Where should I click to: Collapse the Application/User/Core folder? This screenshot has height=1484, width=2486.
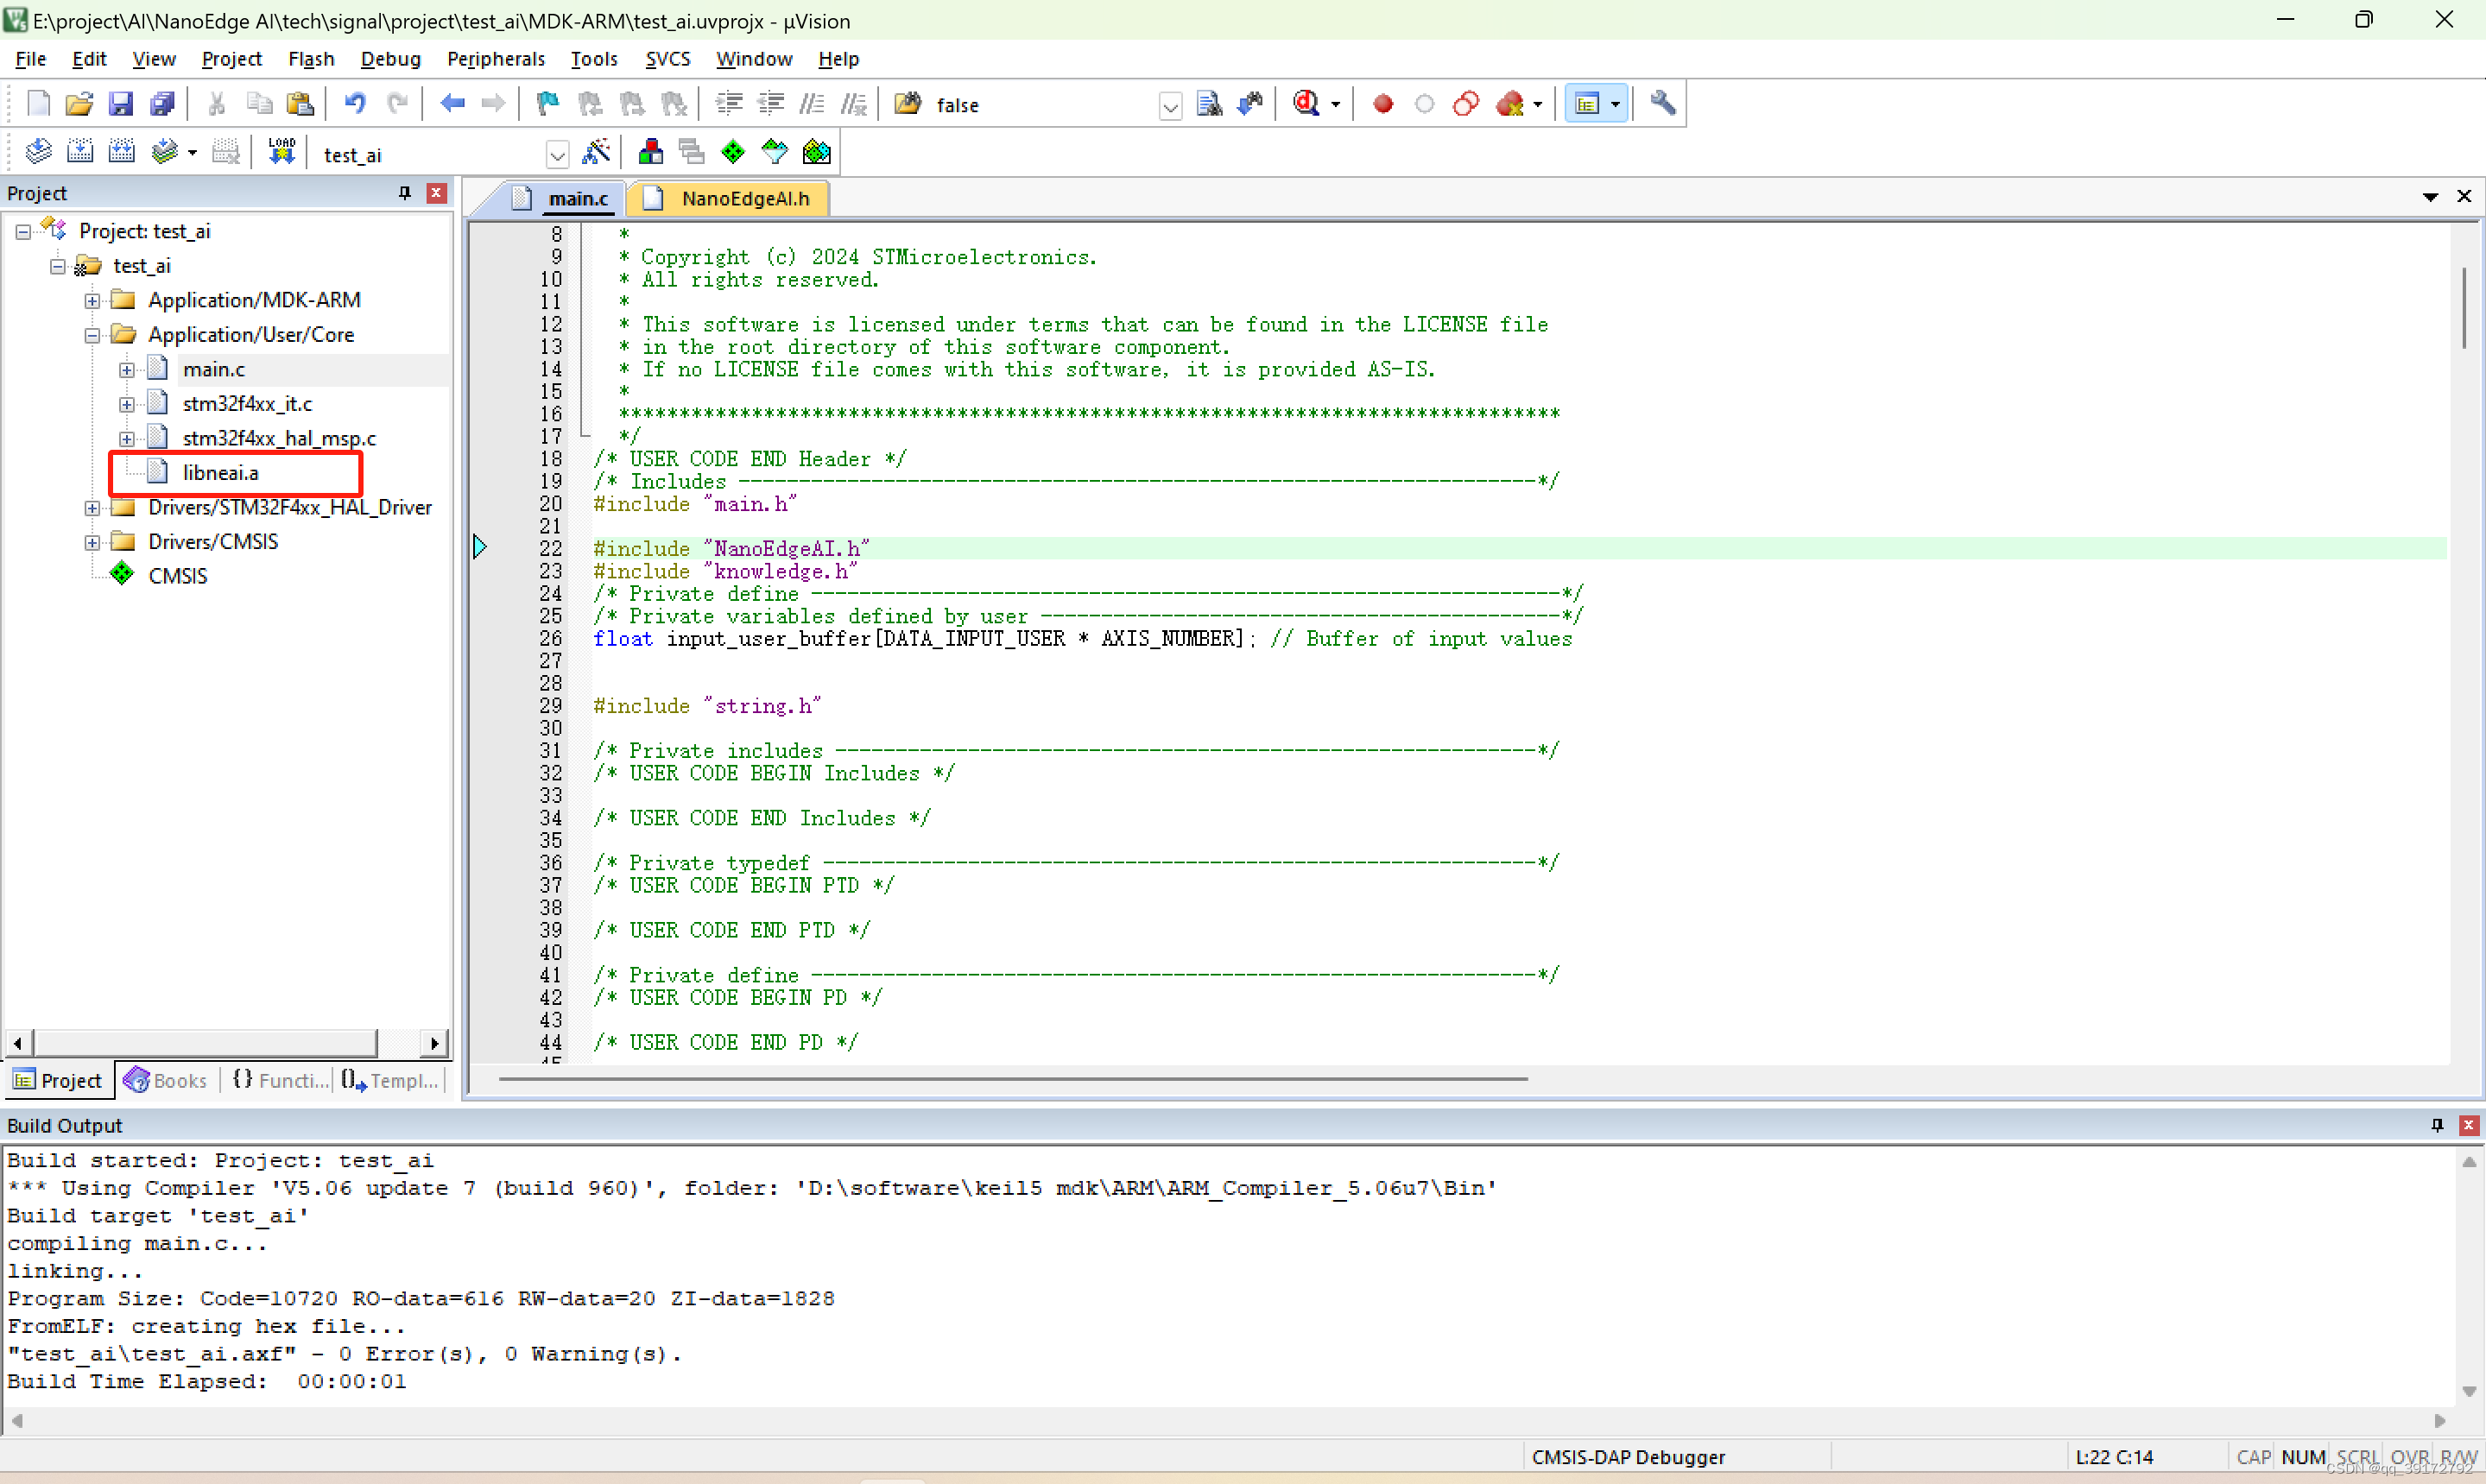tap(92, 335)
